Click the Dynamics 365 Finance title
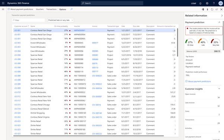Screen dimensions: 224x140 [x=18, y=3]
